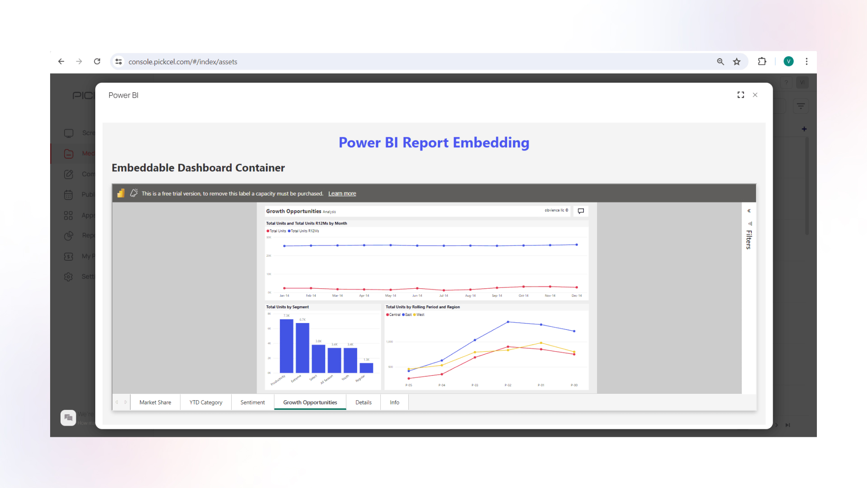Expand Power BI dialog to fullscreen
Viewport: 867px width, 488px height.
pos(741,95)
